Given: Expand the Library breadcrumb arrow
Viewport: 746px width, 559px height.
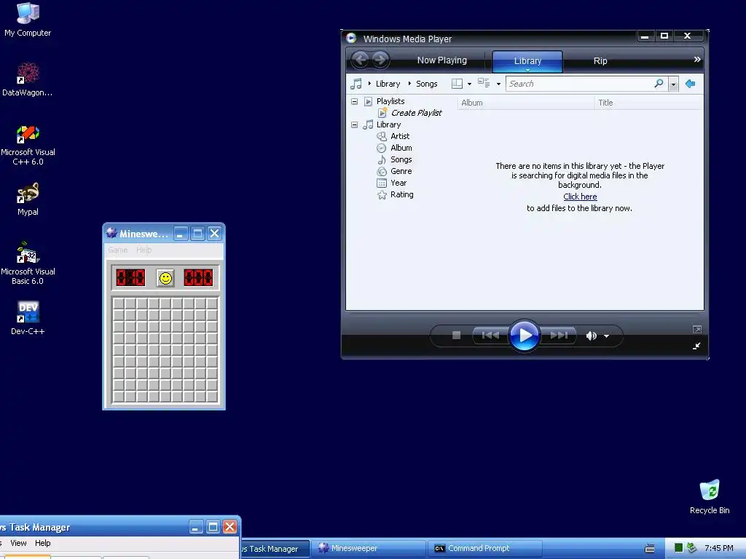Looking at the screenshot, I should tap(369, 84).
